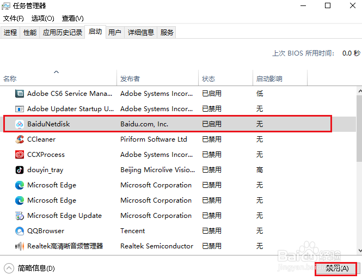Click the 已启用 status of Adobe CS6
Screen dimensions: 362x280
(x=212, y=94)
